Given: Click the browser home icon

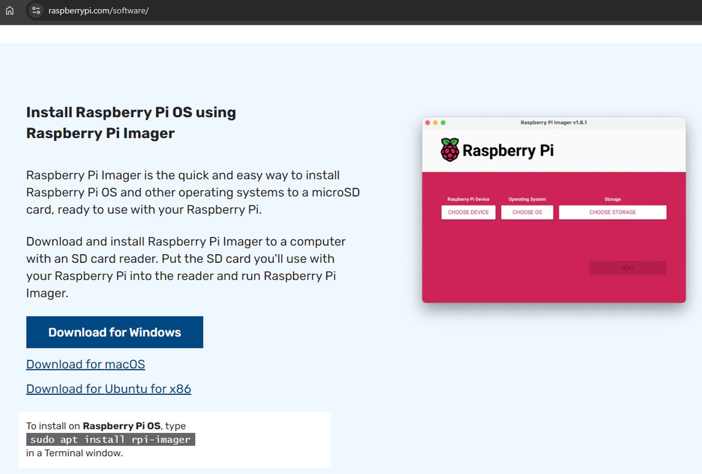Looking at the screenshot, I should 10,11.
